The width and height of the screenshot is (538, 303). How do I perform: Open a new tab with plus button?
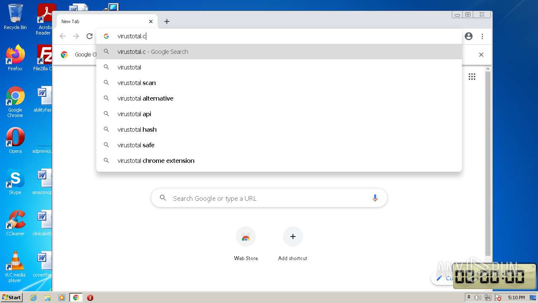click(167, 21)
